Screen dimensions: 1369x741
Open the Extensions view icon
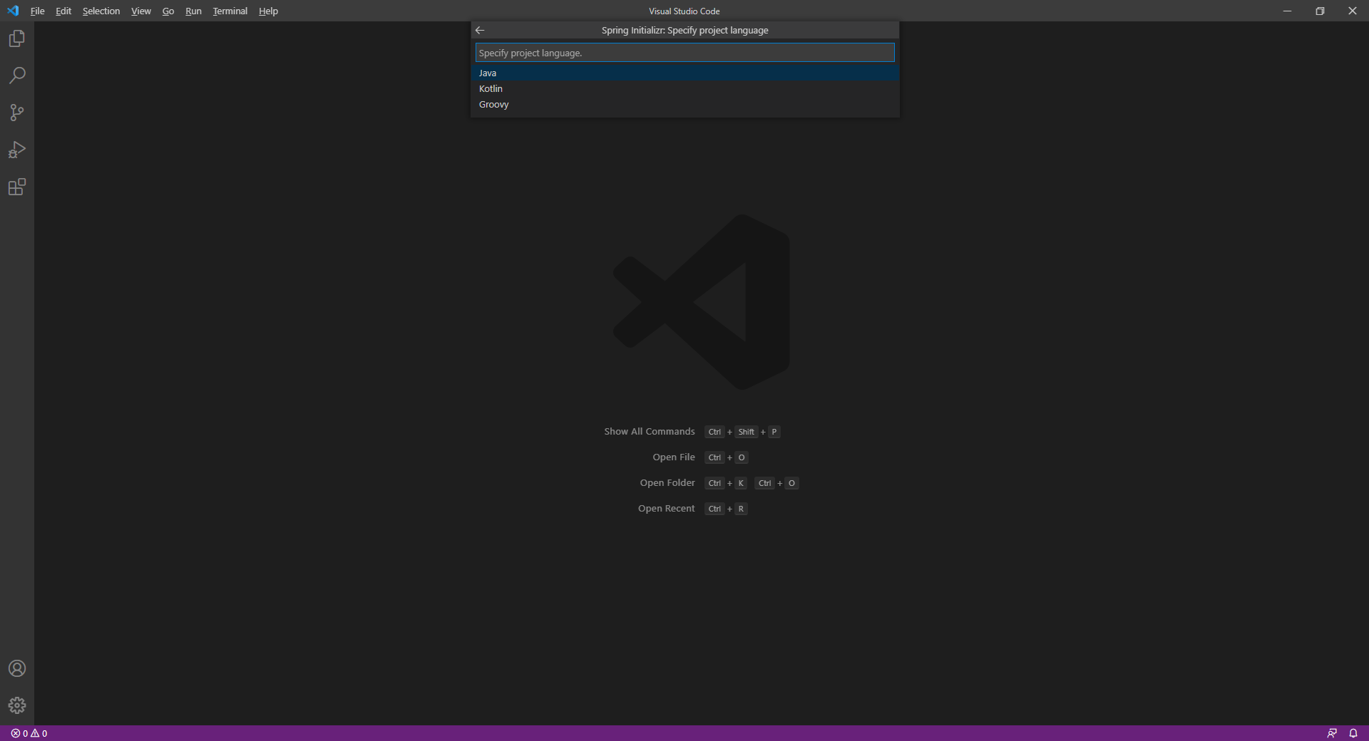click(17, 187)
